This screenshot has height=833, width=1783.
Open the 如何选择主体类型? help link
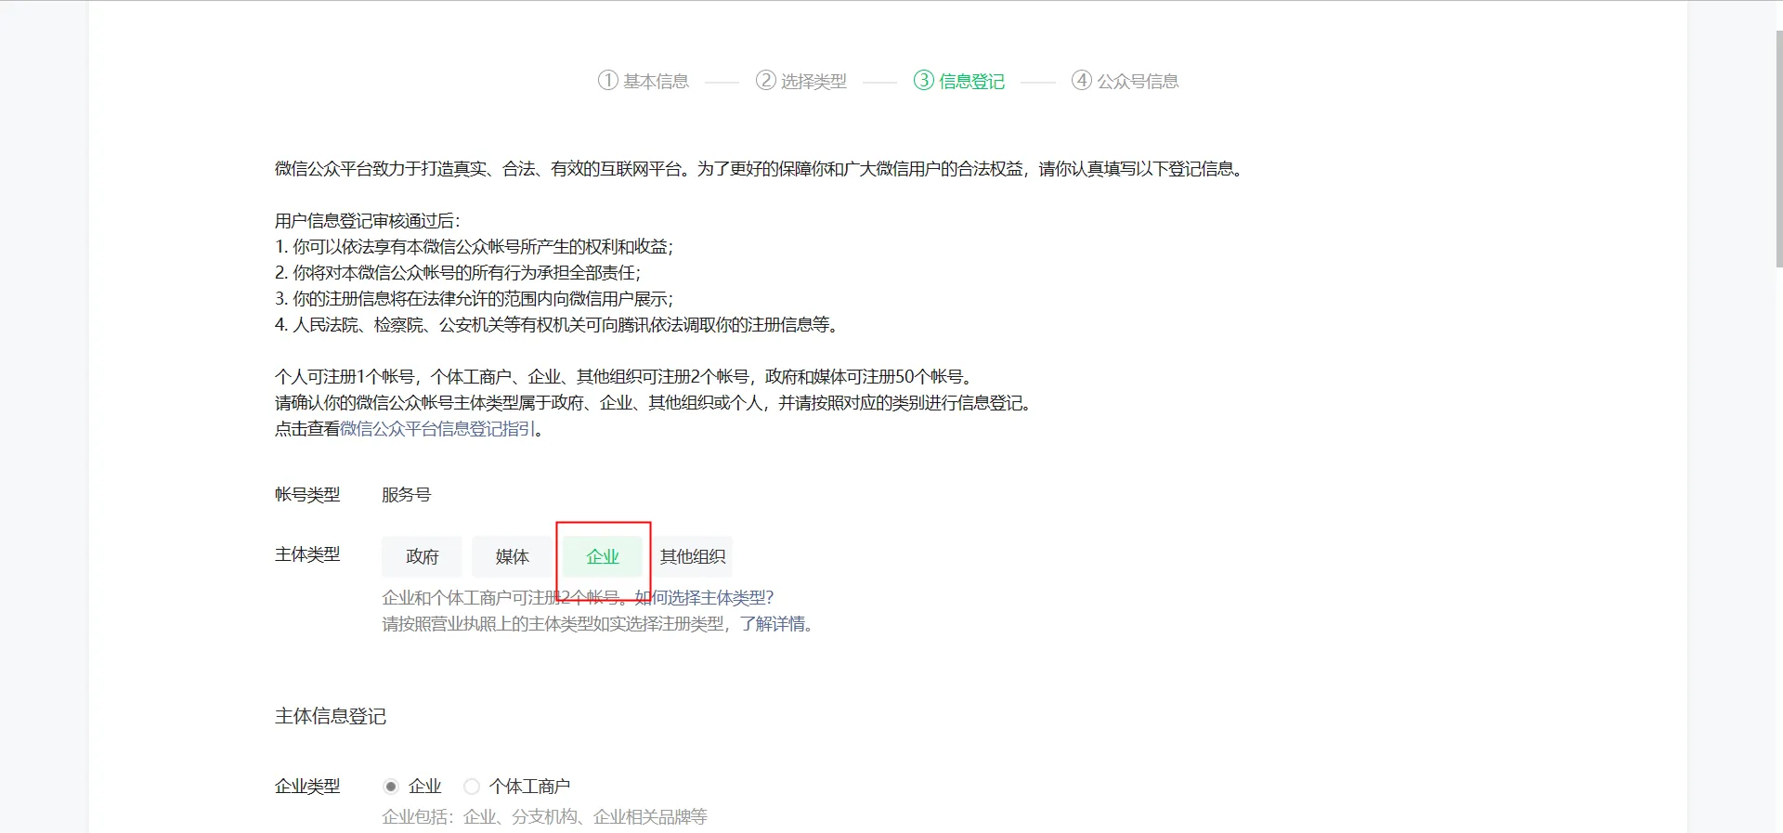[x=705, y=598]
